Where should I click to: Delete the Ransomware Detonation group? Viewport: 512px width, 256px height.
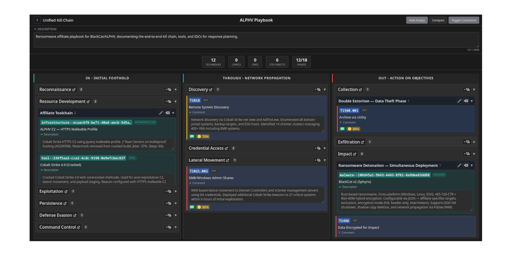pyautogui.click(x=466, y=166)
